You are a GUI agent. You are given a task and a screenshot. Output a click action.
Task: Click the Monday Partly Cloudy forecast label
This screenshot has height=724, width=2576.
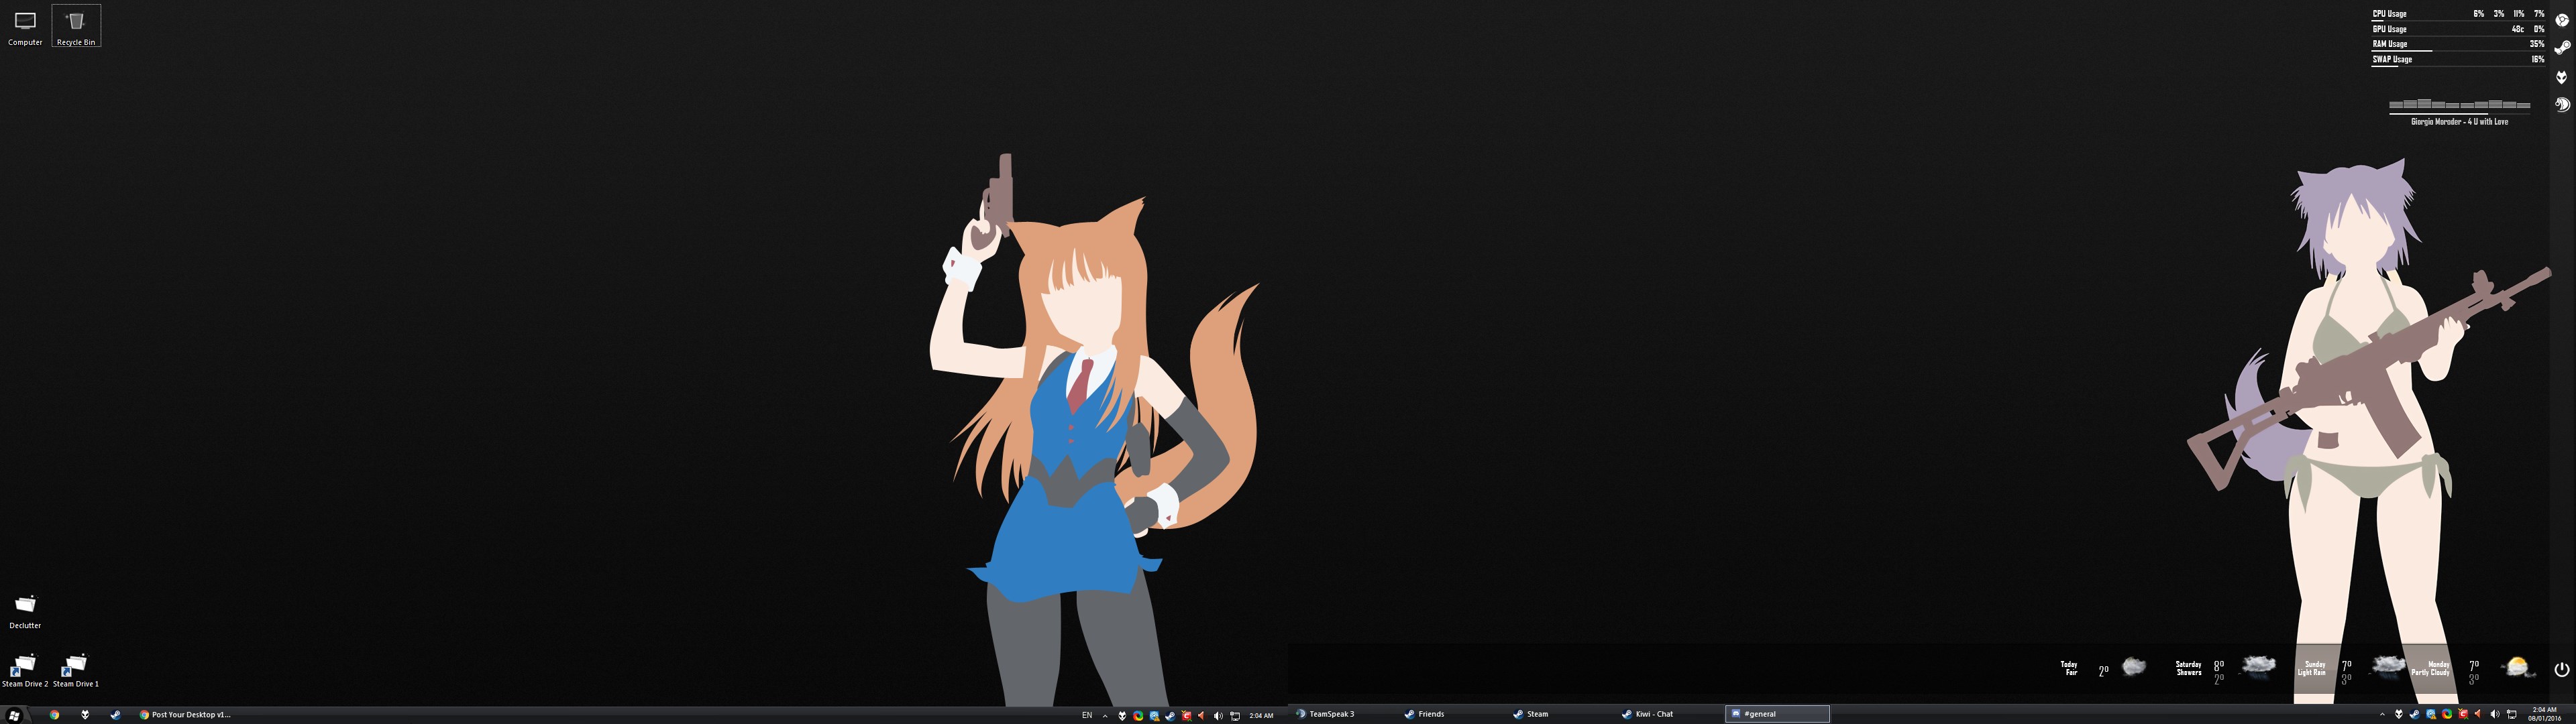tap(2431, 668)
